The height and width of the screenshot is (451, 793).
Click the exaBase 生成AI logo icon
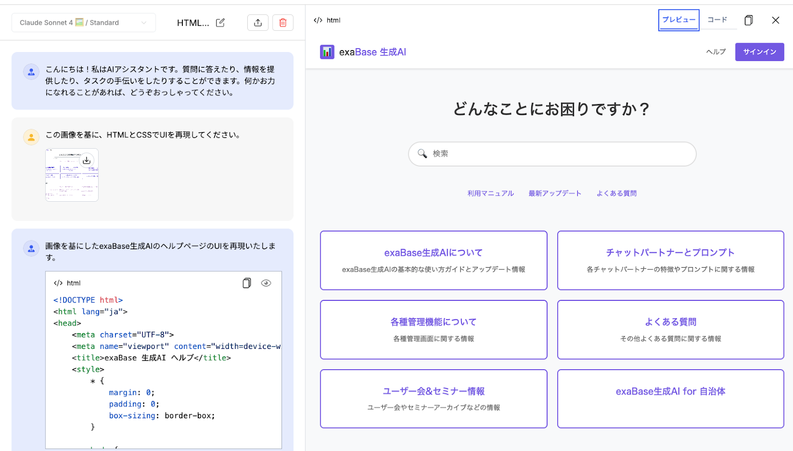pyautogui.click(x=327, y=52)
